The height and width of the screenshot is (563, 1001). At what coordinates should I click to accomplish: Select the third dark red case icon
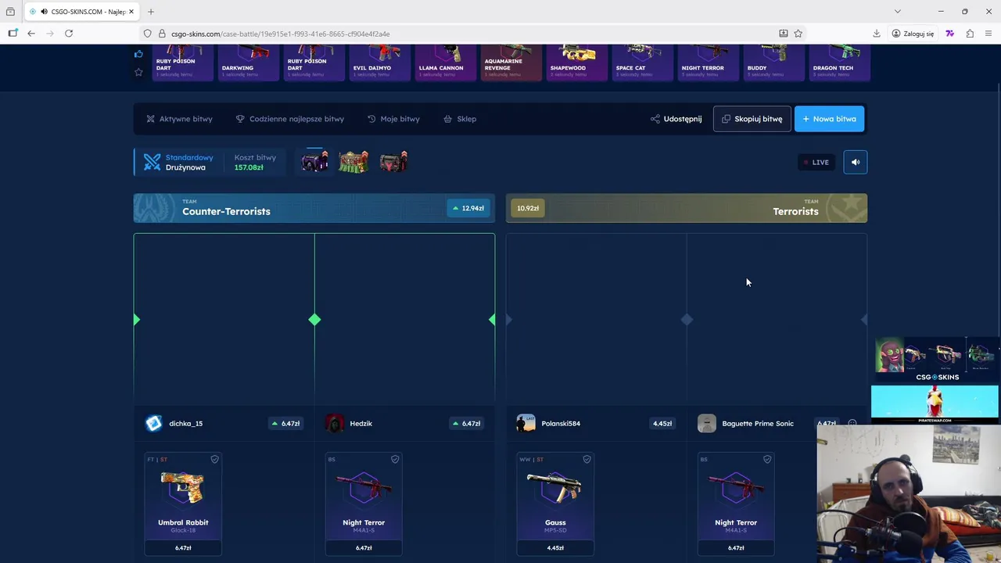tap(393, 162)
